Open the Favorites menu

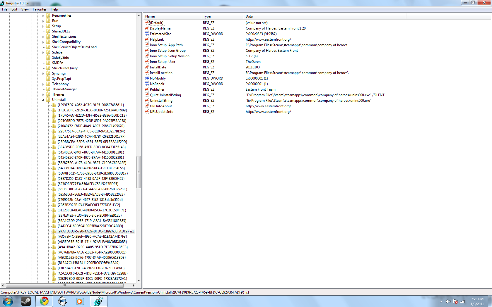click(40, 9)
